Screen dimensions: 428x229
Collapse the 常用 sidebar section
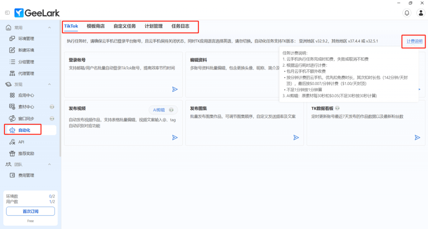coord(50,28)
